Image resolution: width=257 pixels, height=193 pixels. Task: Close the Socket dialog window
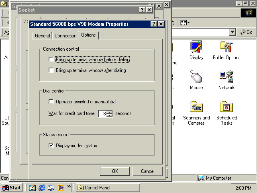(x=149, y=10)
